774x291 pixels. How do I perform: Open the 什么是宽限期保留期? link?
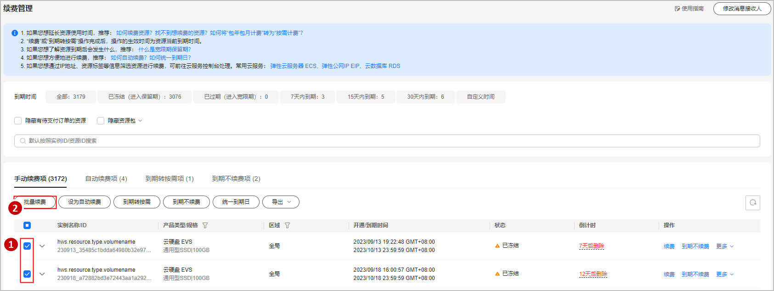[x=164, y=50]
